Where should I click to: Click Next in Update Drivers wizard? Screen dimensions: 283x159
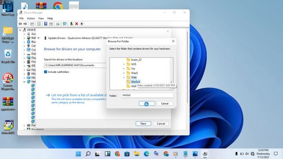coord(143,124)
